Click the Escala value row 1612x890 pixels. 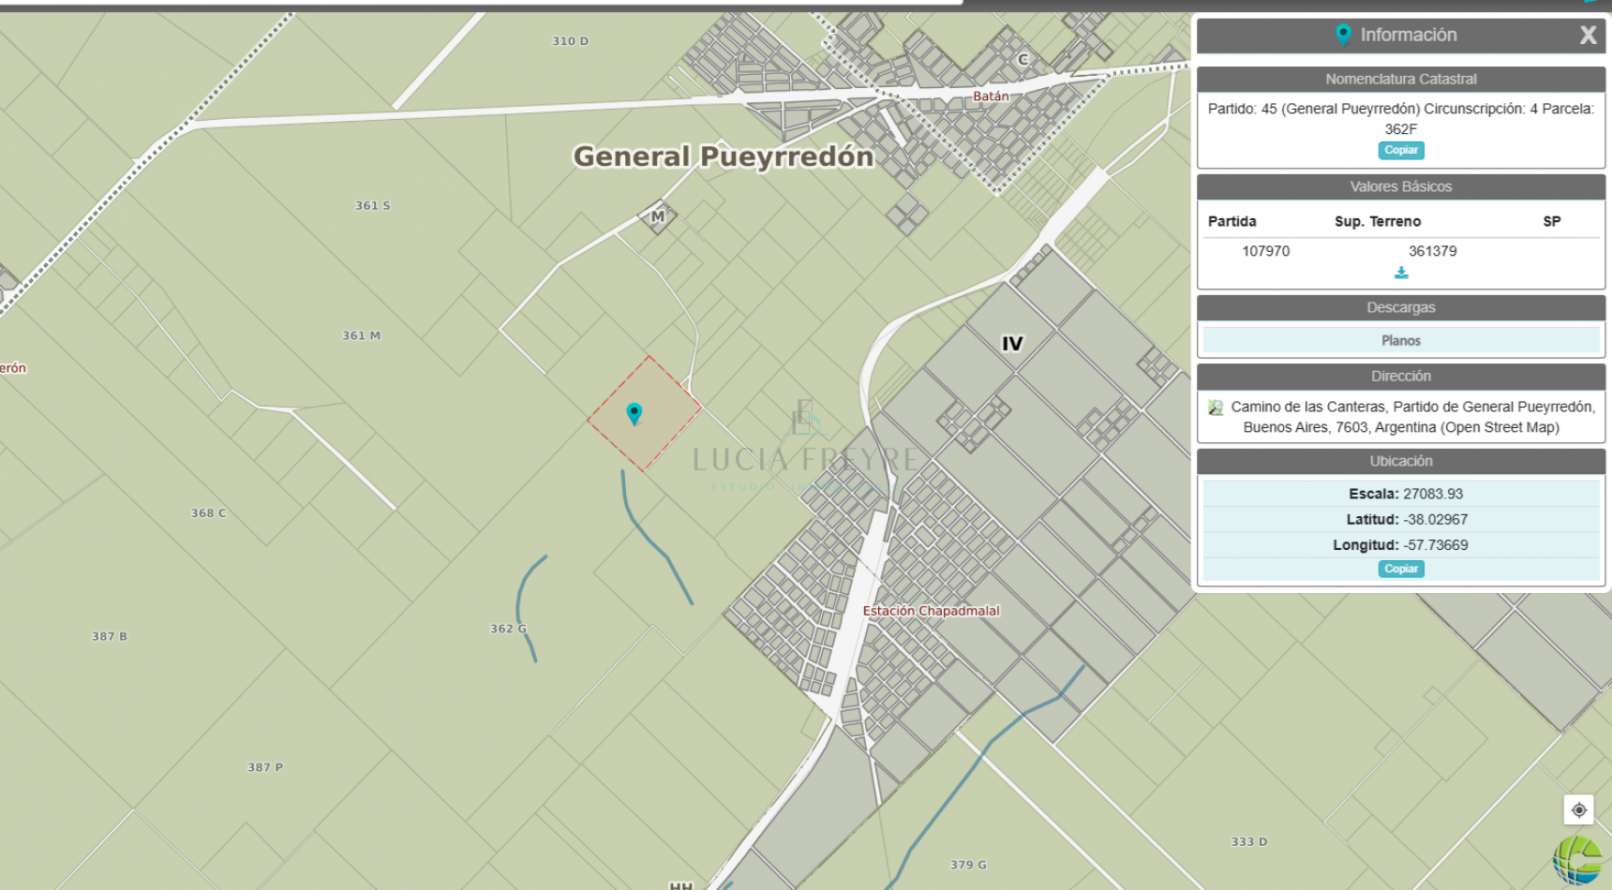click(1401, 494)
